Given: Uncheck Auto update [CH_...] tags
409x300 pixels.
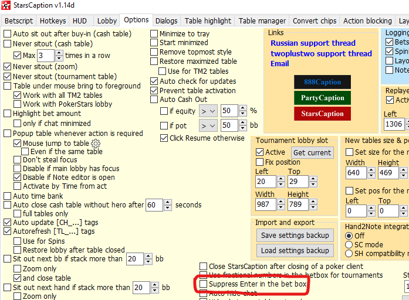Looking at the screenshot, I should (7, 223).
